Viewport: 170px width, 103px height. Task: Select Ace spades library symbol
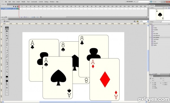[x=156, y=37]
